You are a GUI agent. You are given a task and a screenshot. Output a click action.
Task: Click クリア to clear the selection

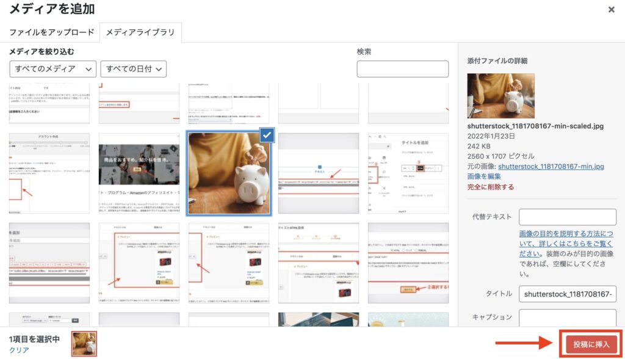(19, 350)
